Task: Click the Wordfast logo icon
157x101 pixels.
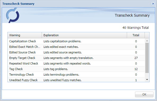Action: [13, 15]
